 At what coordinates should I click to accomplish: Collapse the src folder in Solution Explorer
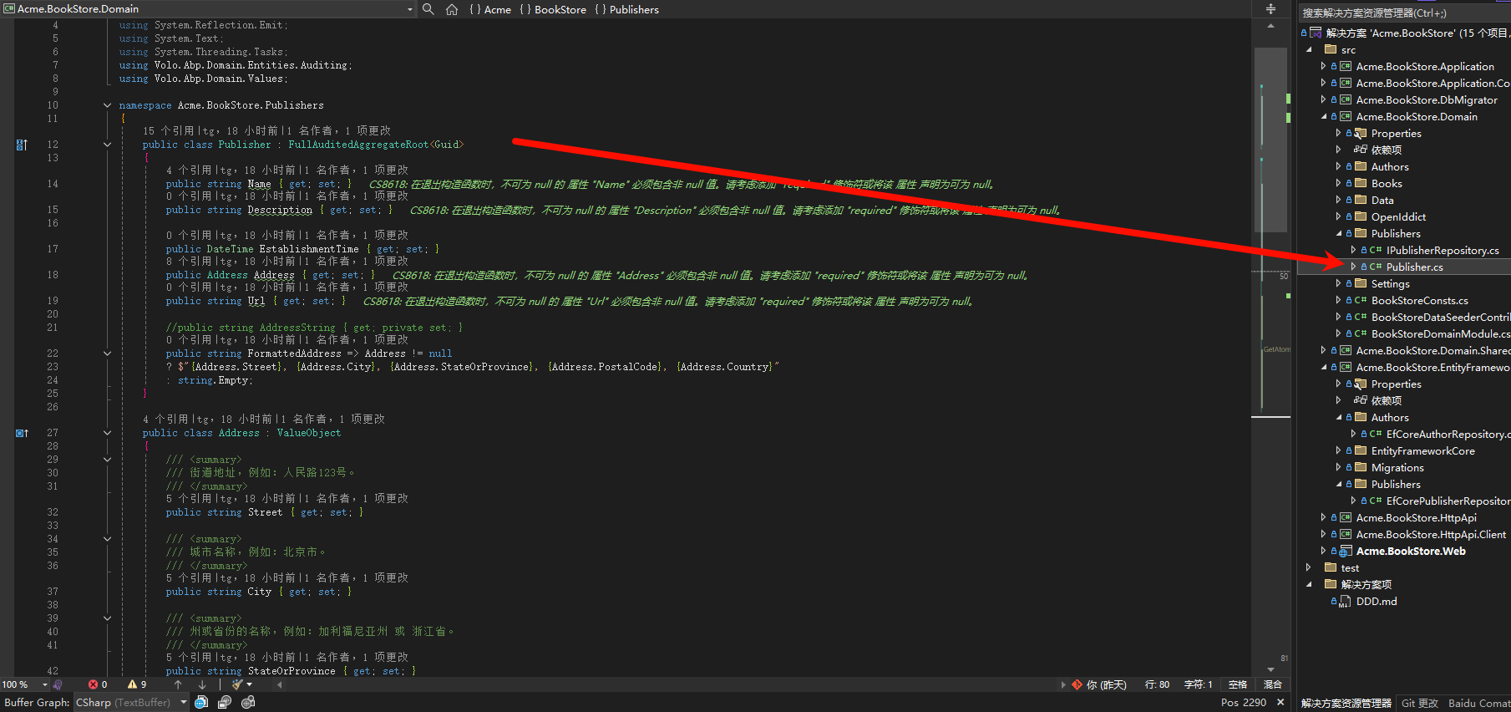click(x=1310, y=49)
